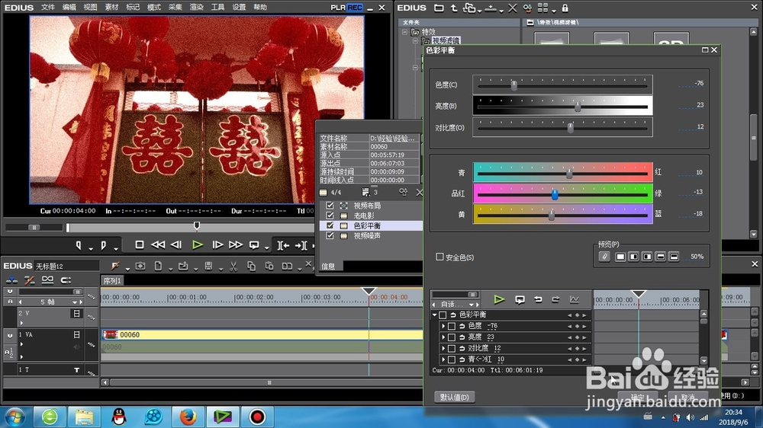Click the Save project floppy icon

(x=208, y=266)
